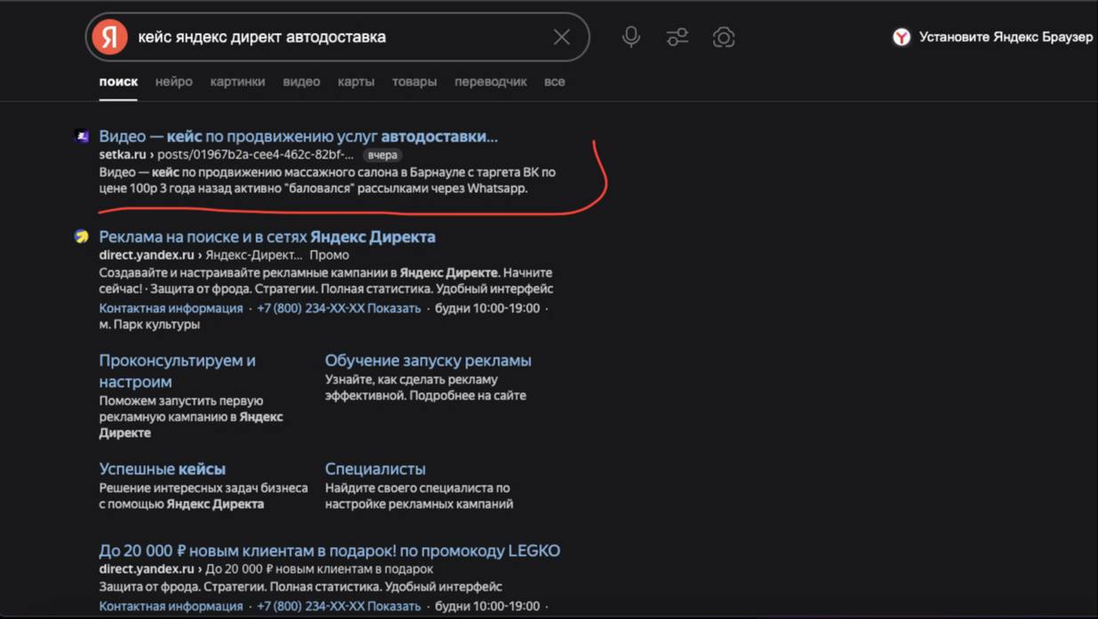
Task: Switch to the Картинки tab
Action: pyautogui.click(x=236, y=81)
